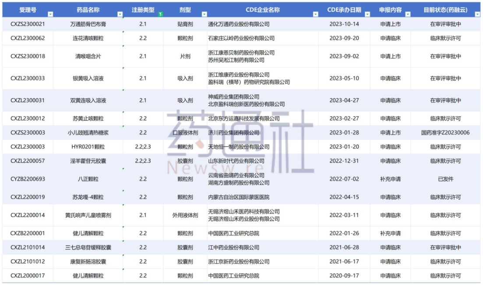Click the active 注册类型 filter icon
The image size is (483, 285).
click(x=160, y=14)
